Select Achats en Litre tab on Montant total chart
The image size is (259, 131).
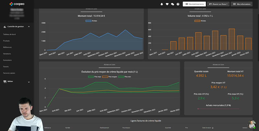(x=91, y=9)
